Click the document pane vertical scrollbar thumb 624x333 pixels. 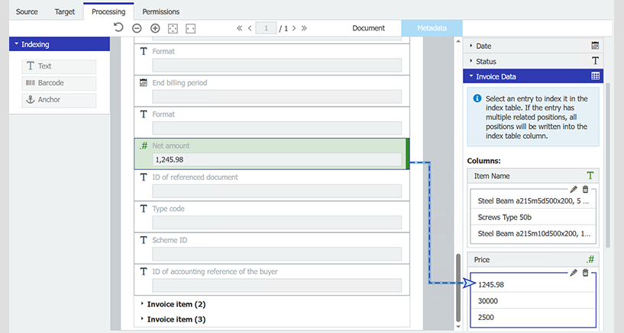pyautogui.click(x=458, y=288)
